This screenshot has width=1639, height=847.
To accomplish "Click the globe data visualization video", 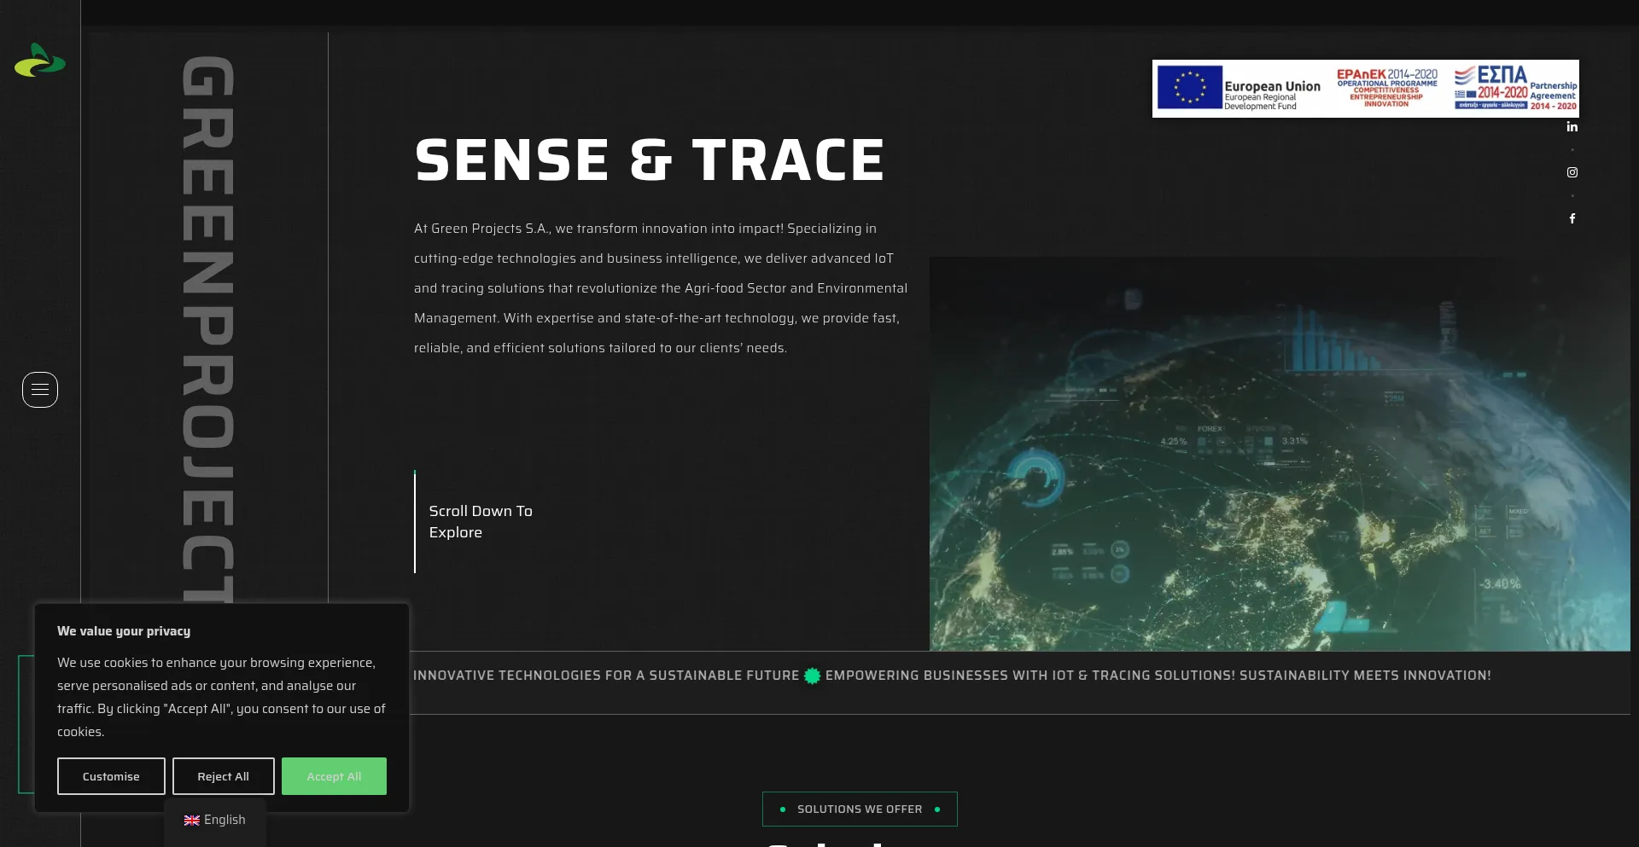I will click(1280, 454).
